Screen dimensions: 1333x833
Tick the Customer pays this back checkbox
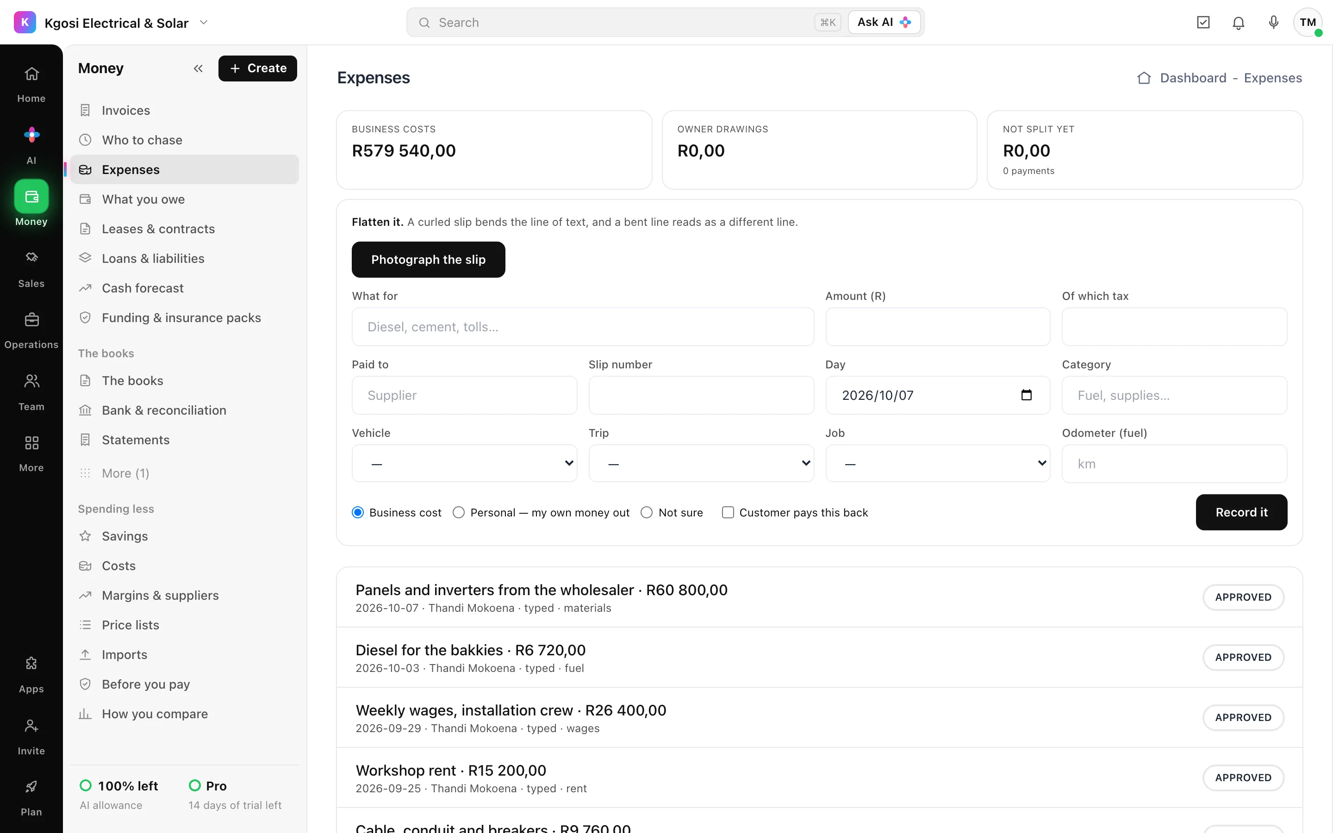coord(728,512)
